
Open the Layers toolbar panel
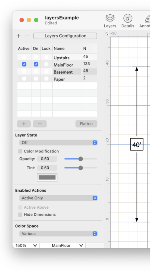point(110,21)
